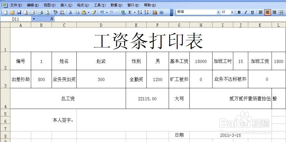Click the fx Insert Function icon
The image size is (286, 142).
(x=52, y=19)
